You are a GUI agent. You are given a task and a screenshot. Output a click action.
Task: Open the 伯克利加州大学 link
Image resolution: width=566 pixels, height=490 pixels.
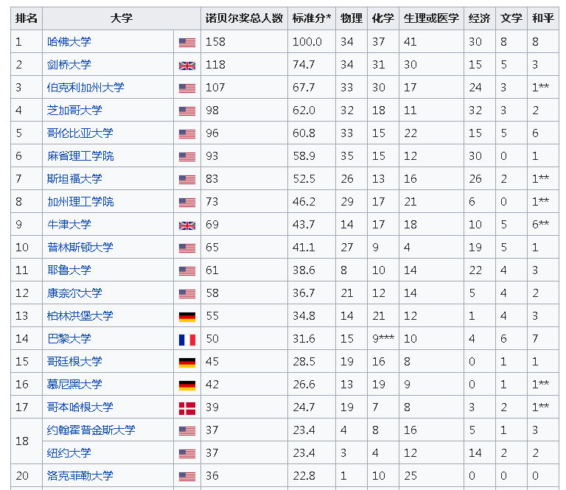click(x=85, y=88)
